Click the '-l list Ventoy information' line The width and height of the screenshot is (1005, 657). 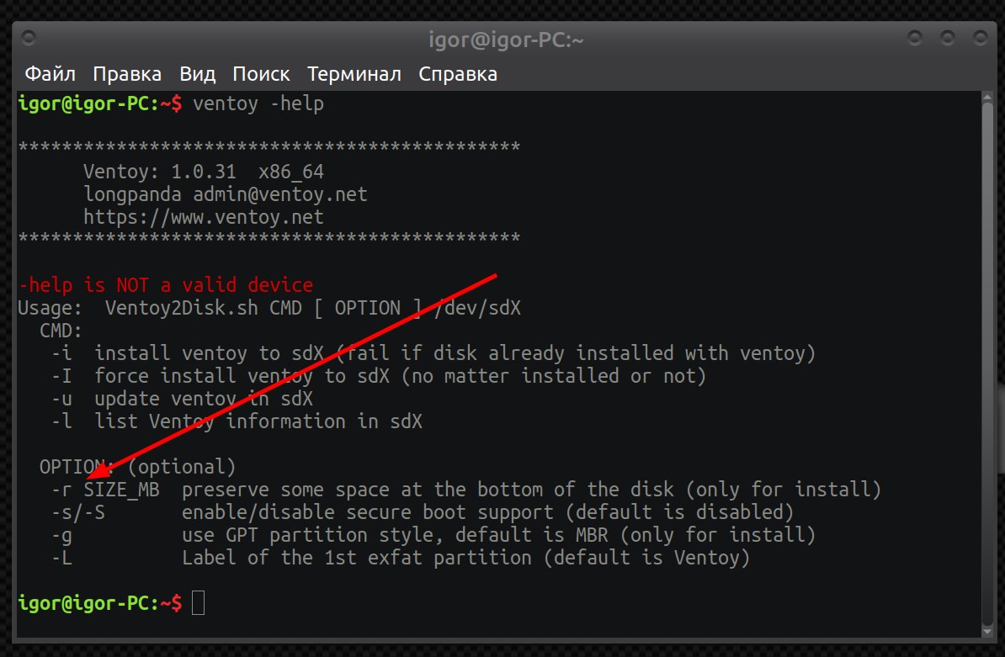[x=237, y=421]
